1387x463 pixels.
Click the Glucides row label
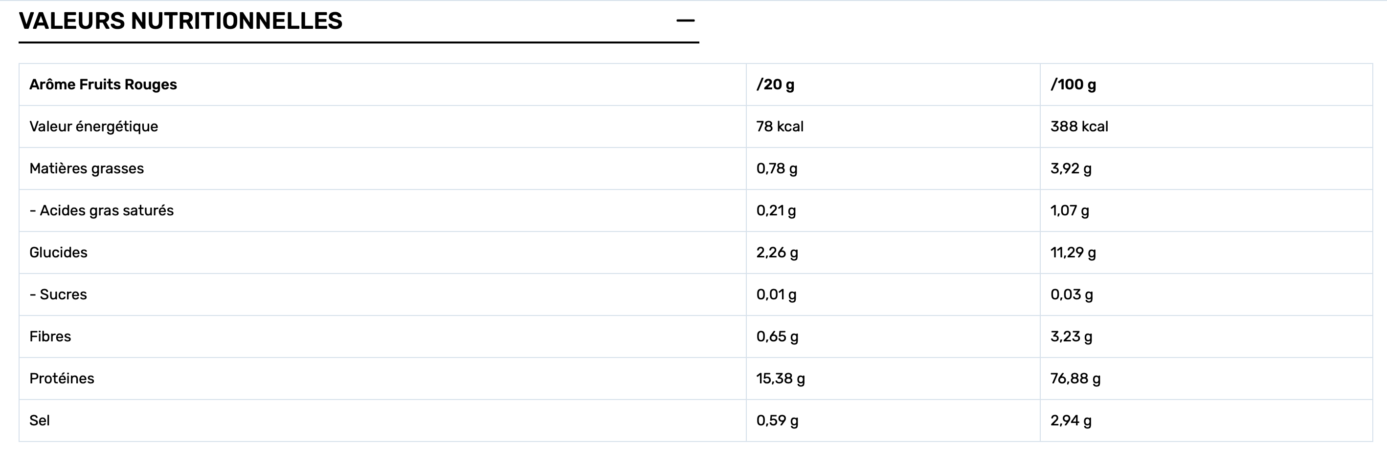(58, 252)
